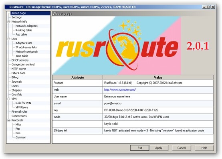This screenshot has width=222, height=159.
Task: Close the RusRoute window
Action: [213, 7]
